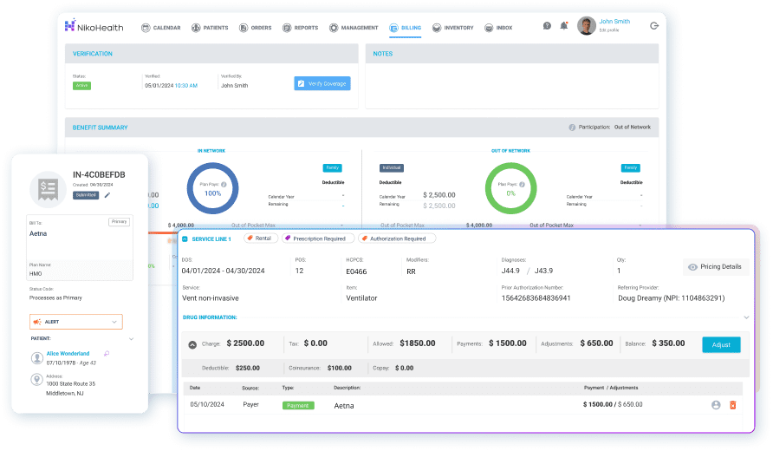This screenshot has width=773, height=451.
Task: Open the Calendar menu
Action: click(161, 28)
